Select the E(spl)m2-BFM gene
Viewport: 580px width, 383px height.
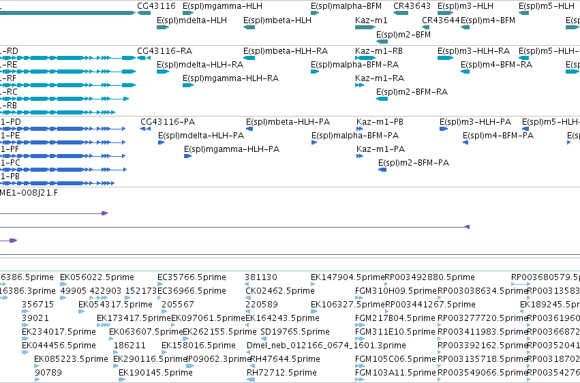coord(382,42)
